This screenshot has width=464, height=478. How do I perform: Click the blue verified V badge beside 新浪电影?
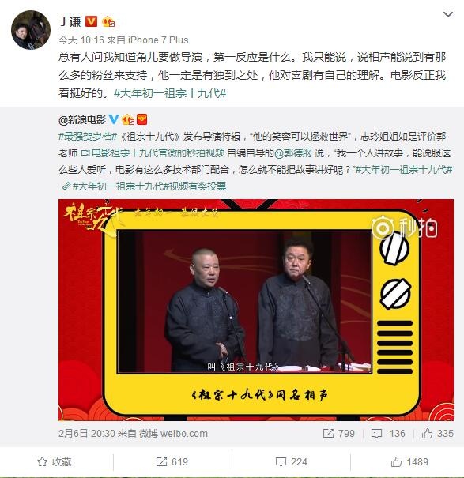114,119
